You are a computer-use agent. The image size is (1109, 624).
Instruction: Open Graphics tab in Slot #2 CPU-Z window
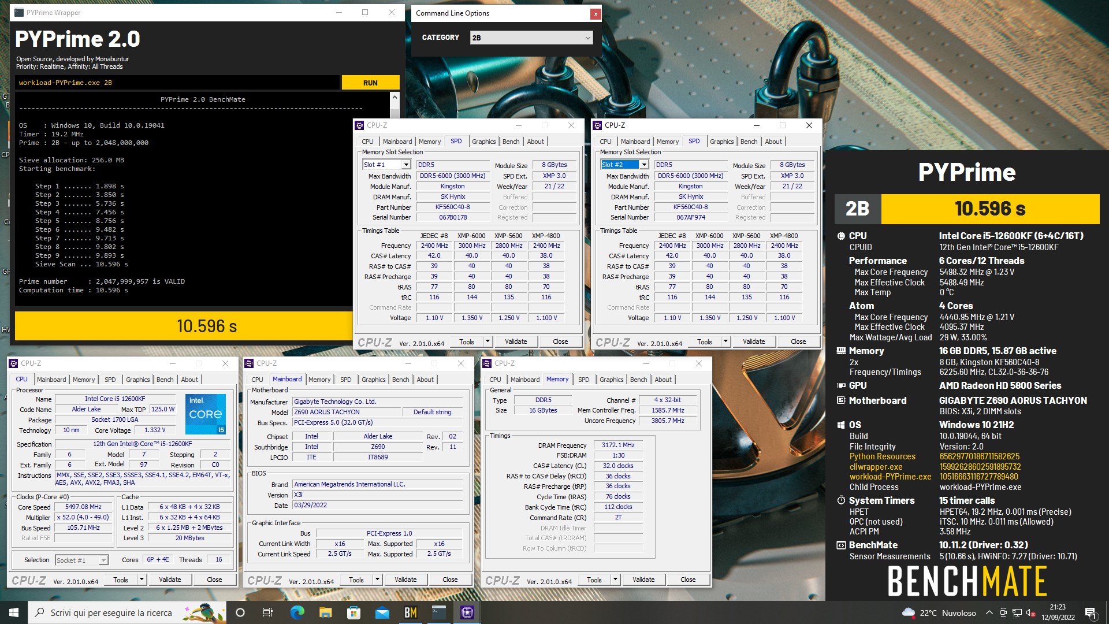click(x=722, y=142)
